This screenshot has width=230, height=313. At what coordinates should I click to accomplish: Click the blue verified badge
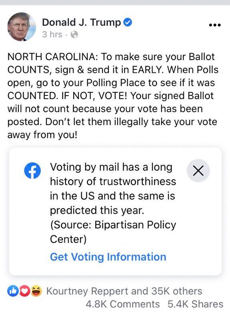click(x=128, y=22)
